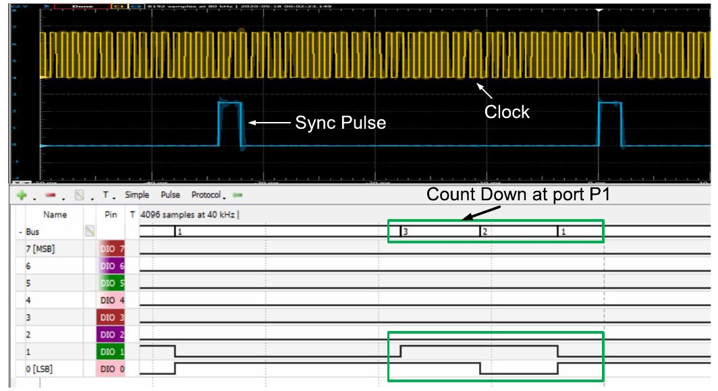Toggle scope channel C2
Viewport: 718px width, 391px height.
pyautogui.click(x=134, y=5)
